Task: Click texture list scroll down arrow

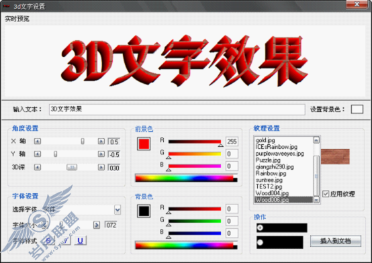Action: point(316,200)
